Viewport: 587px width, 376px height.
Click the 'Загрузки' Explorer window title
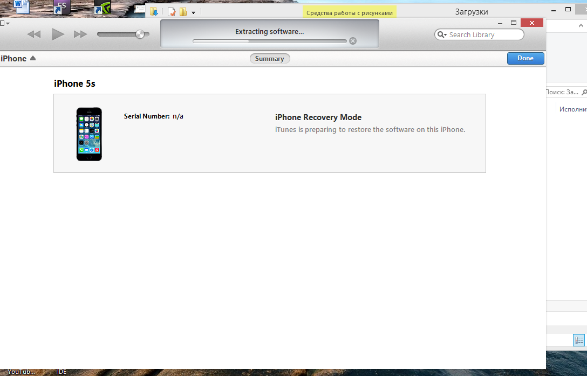(472, 12)
